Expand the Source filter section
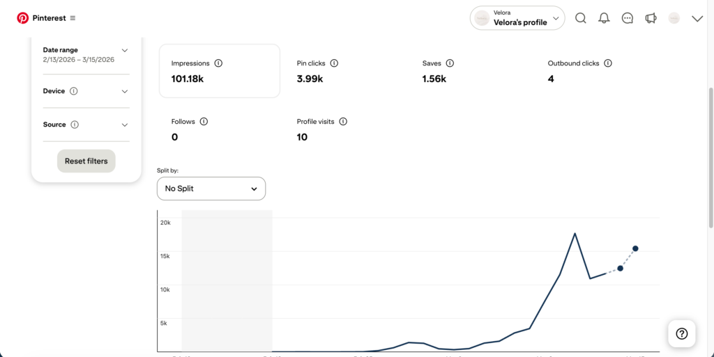 125,125
